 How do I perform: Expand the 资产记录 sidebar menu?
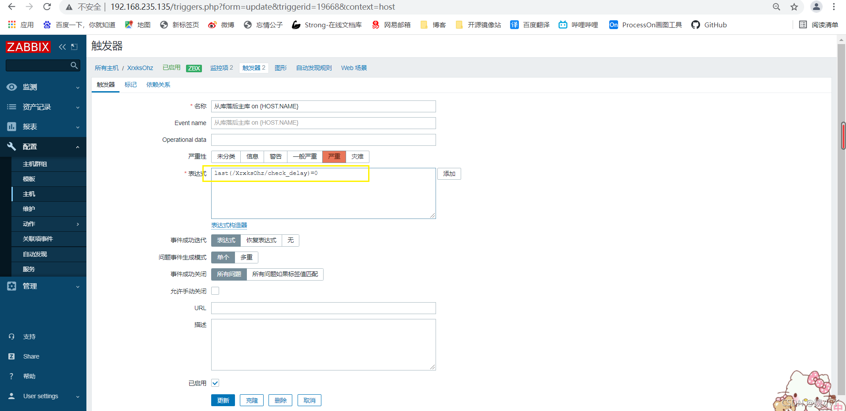(x=43, y=107)
